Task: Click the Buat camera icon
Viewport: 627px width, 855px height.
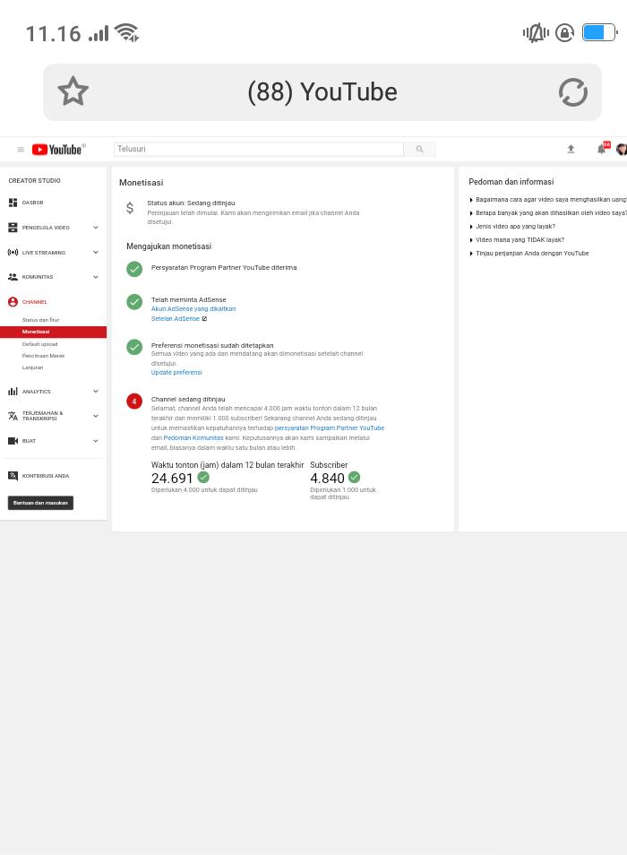Action: coord(13,441)
